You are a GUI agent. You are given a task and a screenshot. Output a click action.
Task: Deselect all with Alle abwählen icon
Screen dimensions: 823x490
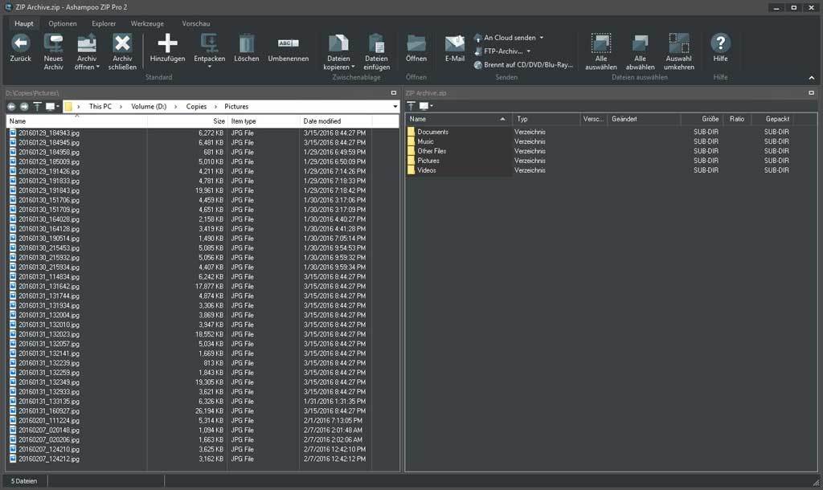(640, 43)
